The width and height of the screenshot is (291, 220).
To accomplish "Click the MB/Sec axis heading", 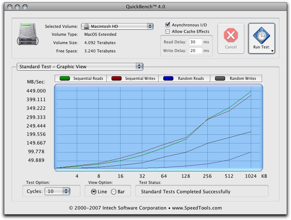I will tap(36, 82).
